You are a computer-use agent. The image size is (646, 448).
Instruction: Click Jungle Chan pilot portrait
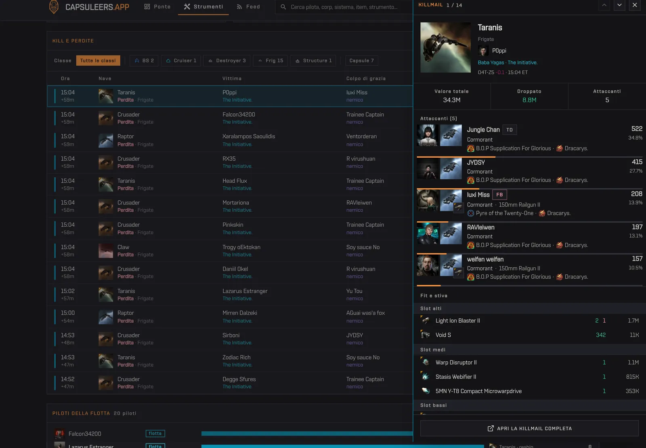[428, 135]
